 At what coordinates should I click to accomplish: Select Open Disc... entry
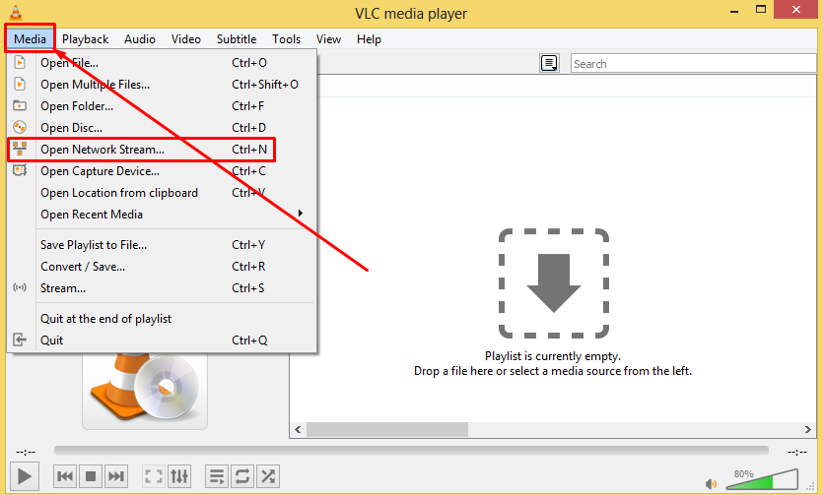click(161, 128)
